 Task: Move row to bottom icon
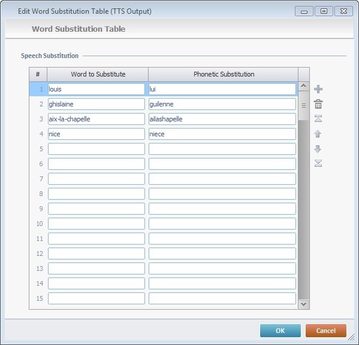point(318,163)
